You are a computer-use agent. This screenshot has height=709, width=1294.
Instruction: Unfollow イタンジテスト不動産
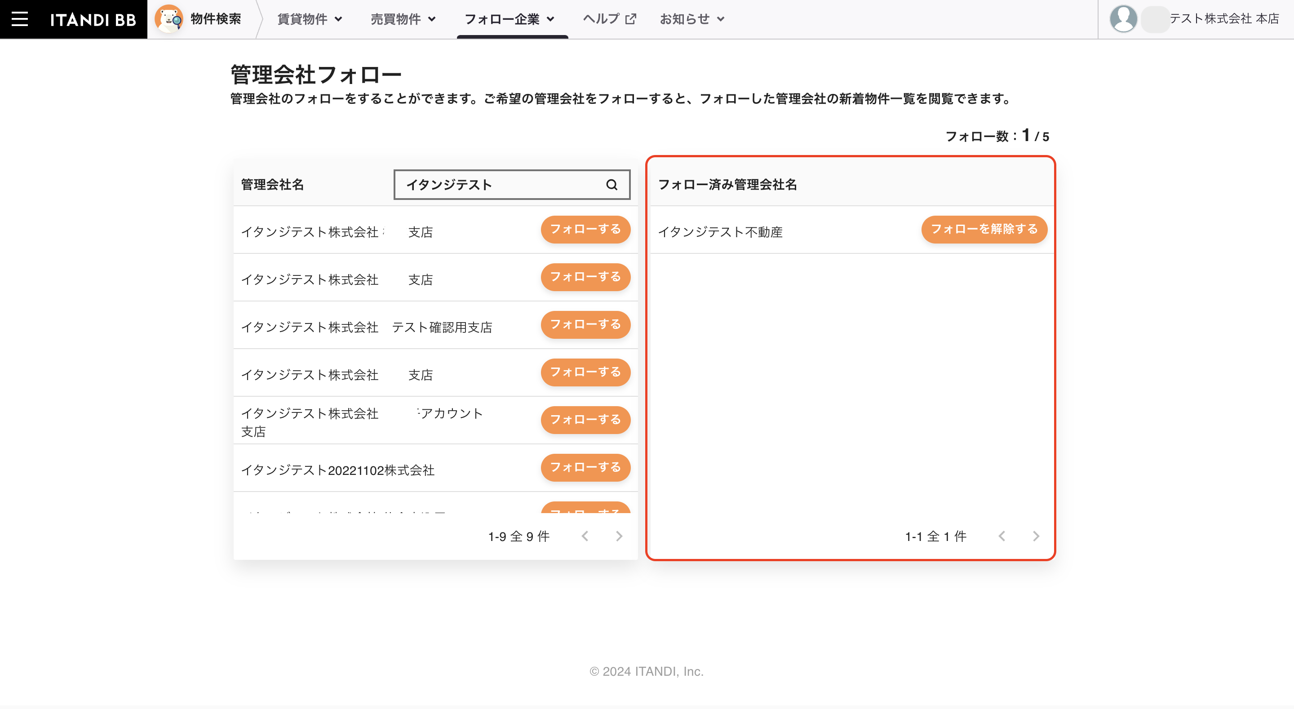tap(984, 230)
